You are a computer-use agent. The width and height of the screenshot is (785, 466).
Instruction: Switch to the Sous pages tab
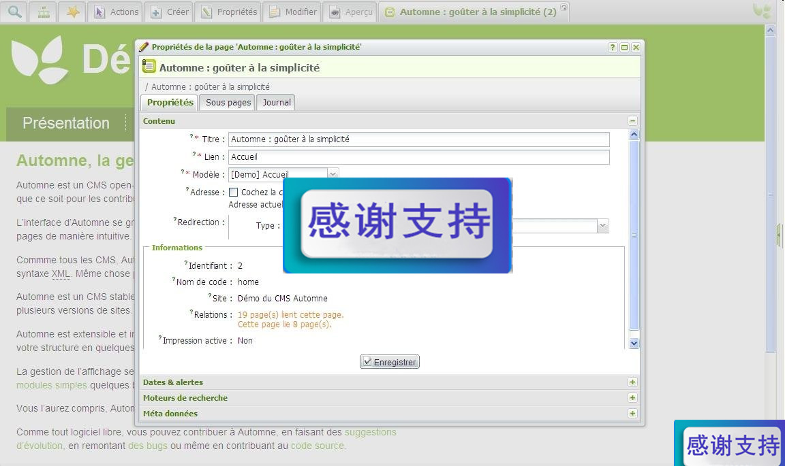[x=228, y=102]
